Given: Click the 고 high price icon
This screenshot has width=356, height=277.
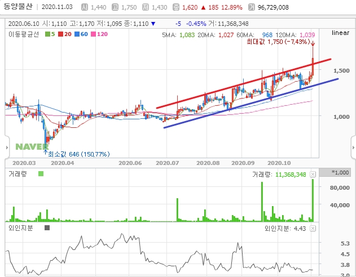Looking at the screenshot, I should coord(115,7).
